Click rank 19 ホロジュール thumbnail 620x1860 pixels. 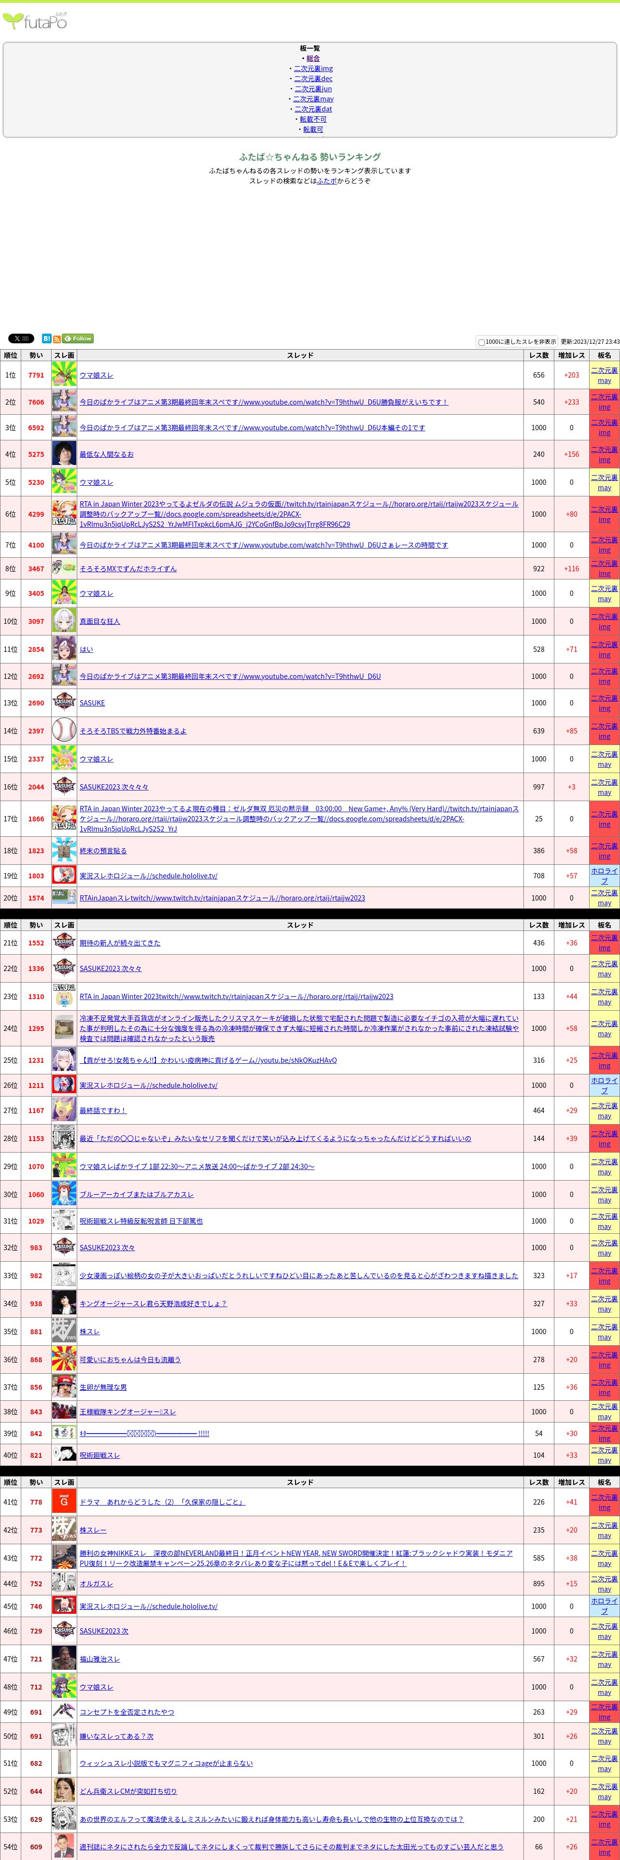click(64, 875)
